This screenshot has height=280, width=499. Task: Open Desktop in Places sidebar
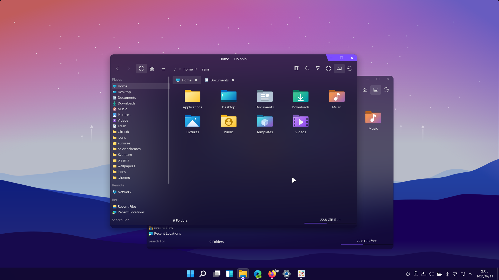(x=140, y=92)
